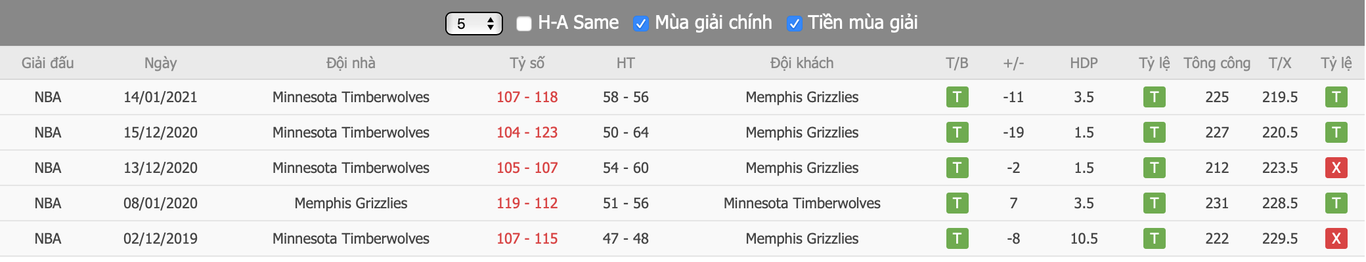1366x262 pixels.
Task: Open the 107 - 118 score link
Action: (527, 97)
